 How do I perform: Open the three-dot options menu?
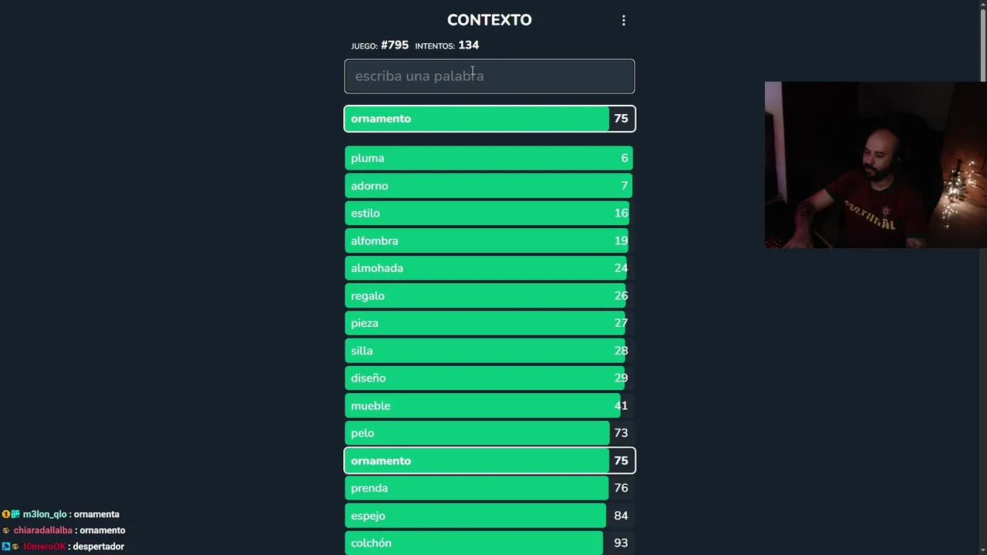tap(624, 21)
